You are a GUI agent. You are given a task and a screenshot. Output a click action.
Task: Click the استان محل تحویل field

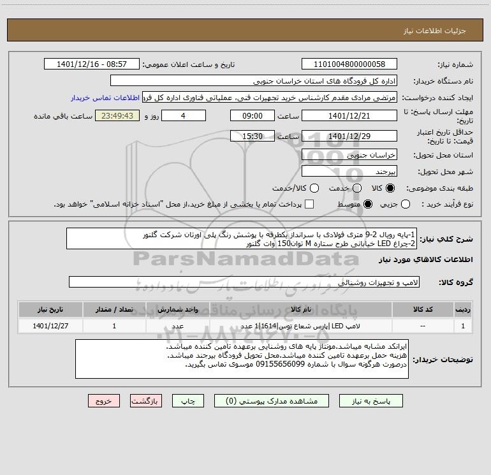coord(349,154)
